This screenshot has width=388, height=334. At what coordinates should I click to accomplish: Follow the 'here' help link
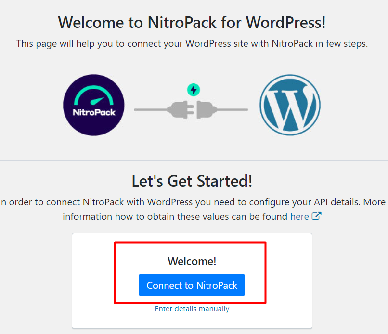point(299,216)
